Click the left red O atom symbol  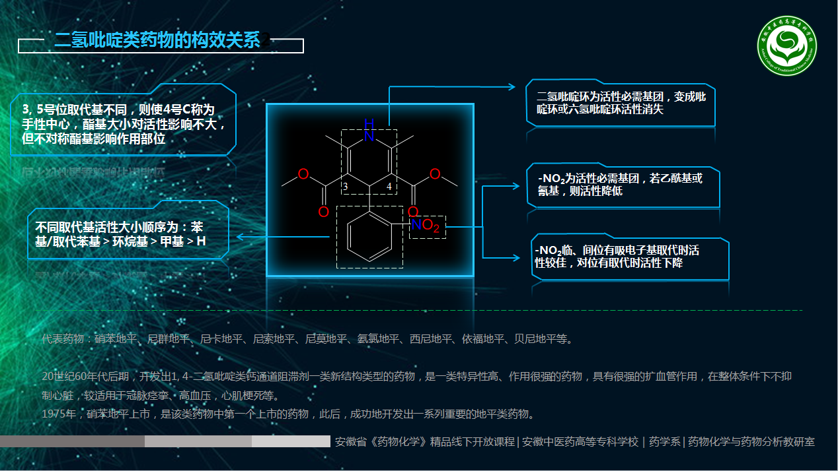[x=303, y=174]
